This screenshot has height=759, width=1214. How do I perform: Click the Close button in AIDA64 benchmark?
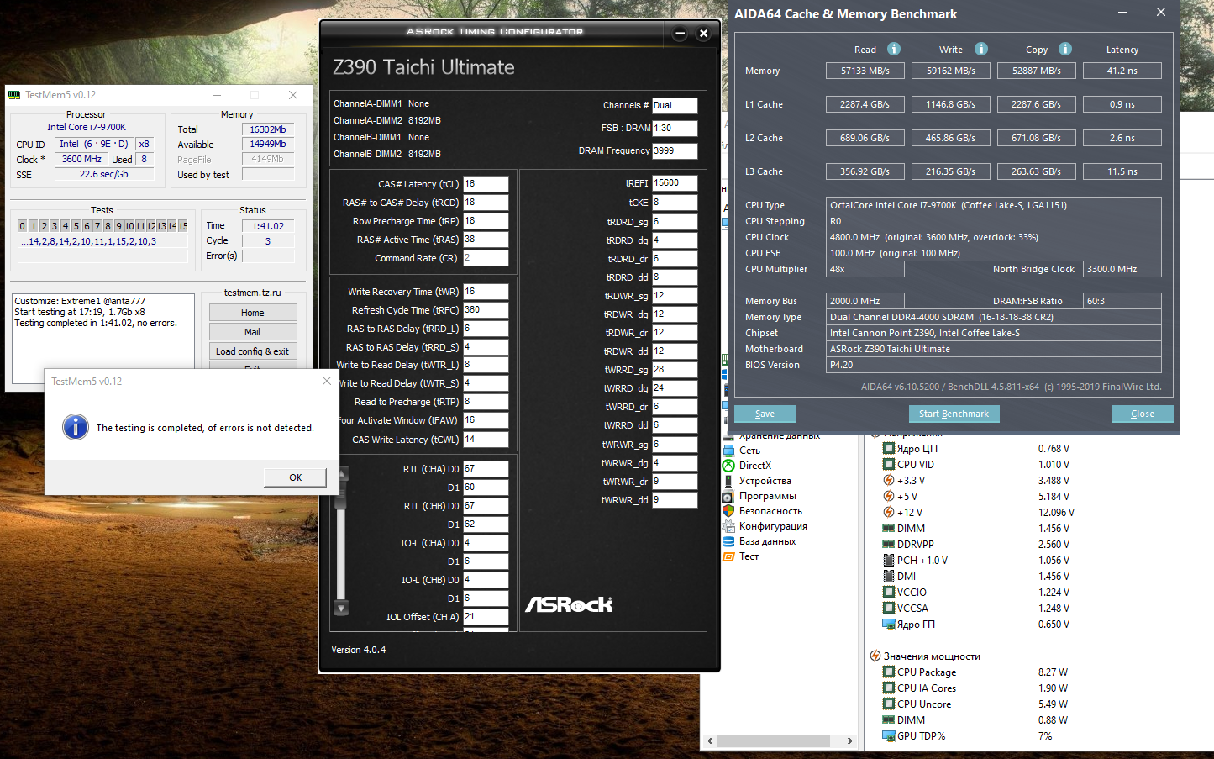1142,414
